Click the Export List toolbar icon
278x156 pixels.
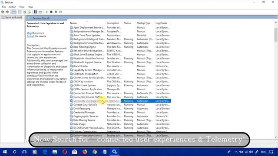pyautogui.click(x=29, y=12)
